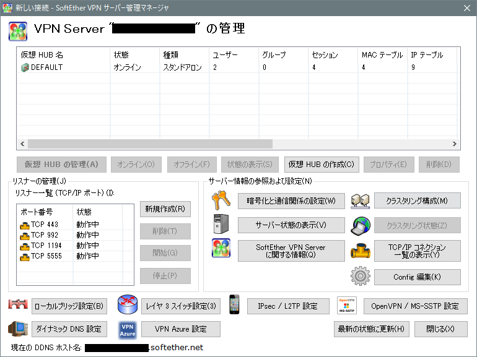Click the ポート番号 column header in listener list
The width and height of the screenshot is (477, 357).
point(45,212)
